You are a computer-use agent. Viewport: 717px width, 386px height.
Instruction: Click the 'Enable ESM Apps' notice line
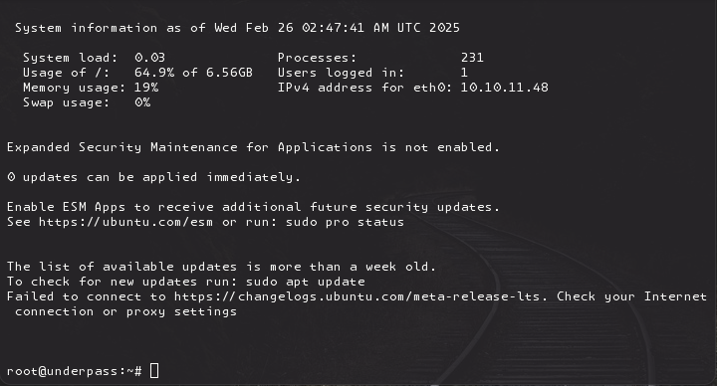253,207
